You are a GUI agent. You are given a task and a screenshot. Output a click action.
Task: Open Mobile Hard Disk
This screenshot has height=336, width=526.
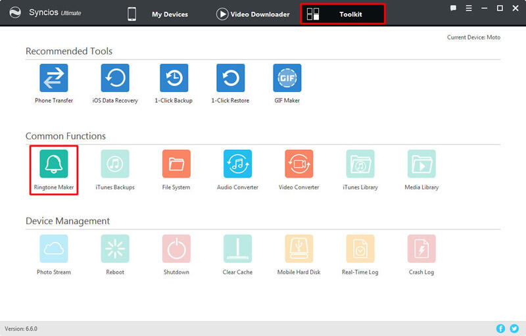tap(299, 249)
